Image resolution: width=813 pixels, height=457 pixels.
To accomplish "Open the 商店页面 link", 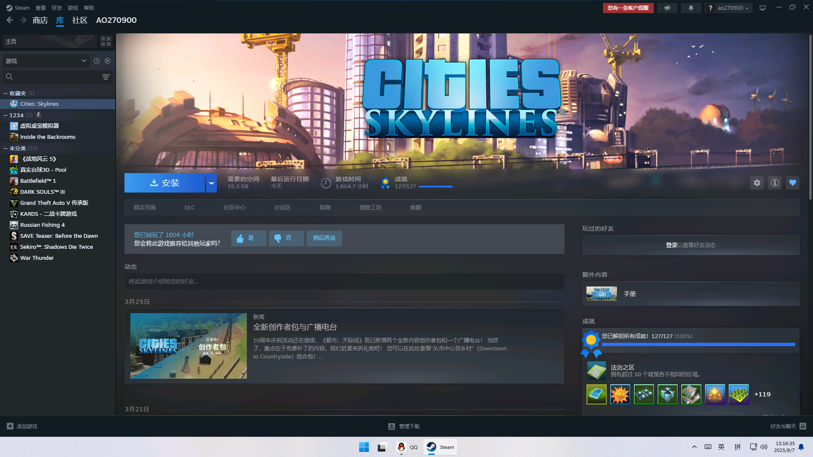I will point(145,208).
